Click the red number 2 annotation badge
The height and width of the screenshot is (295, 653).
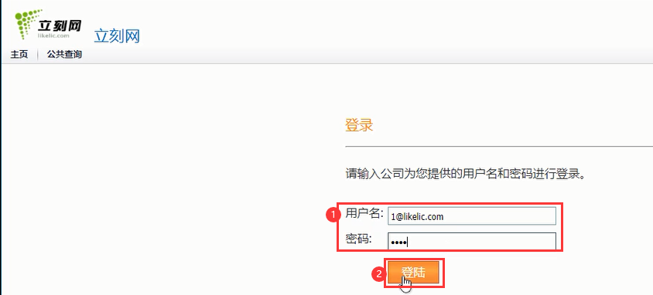(x=378, y=274)
